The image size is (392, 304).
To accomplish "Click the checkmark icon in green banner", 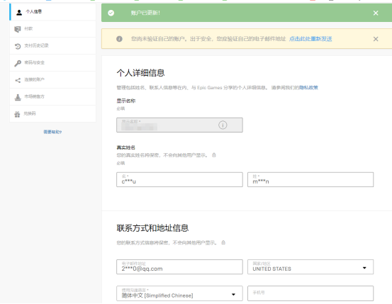I will coord(111,13).
